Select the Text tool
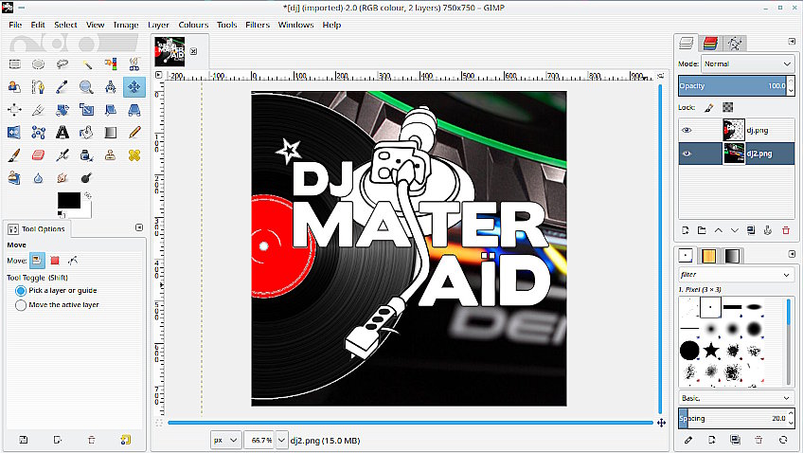This screenshot has height=453, width=803. click(x=62, y=133)
